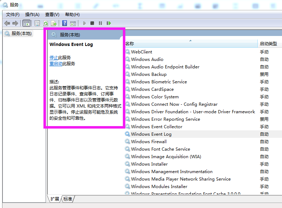Toggle show/hide console tree icon
Viewport: 282px width, 208px height.
point(27,23)
